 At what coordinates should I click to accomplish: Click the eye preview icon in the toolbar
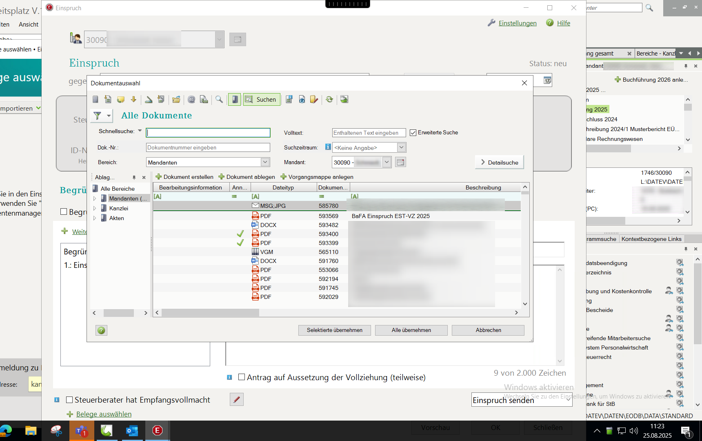[x=302, y=99]
